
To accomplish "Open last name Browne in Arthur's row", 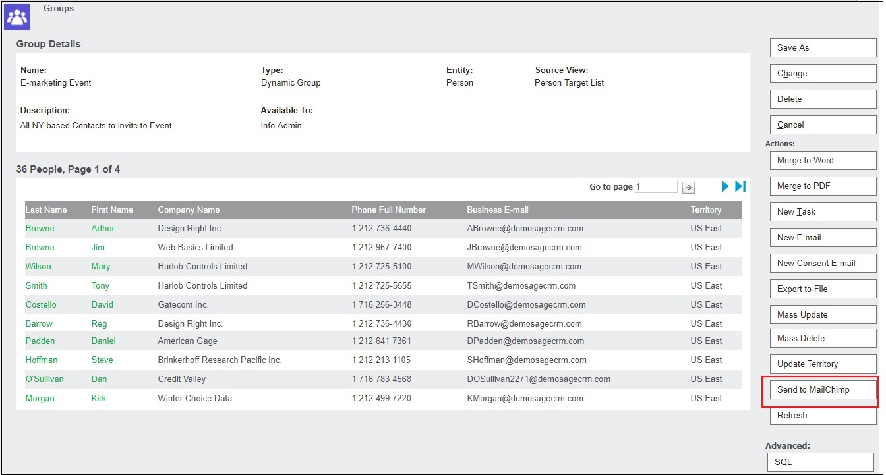I will pyautogui.click(x=40, y=228).
